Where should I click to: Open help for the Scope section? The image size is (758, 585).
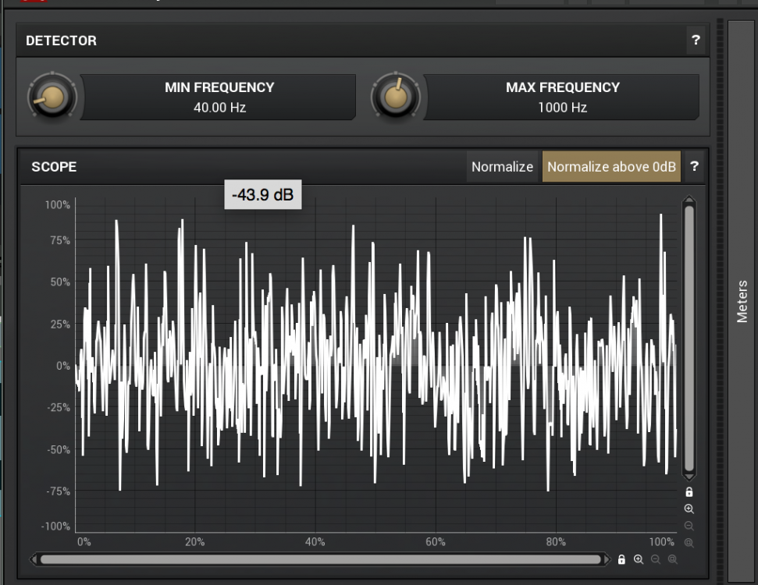[x=694, y=166]
